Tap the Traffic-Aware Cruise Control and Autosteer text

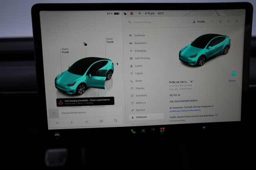coord(192,116)
